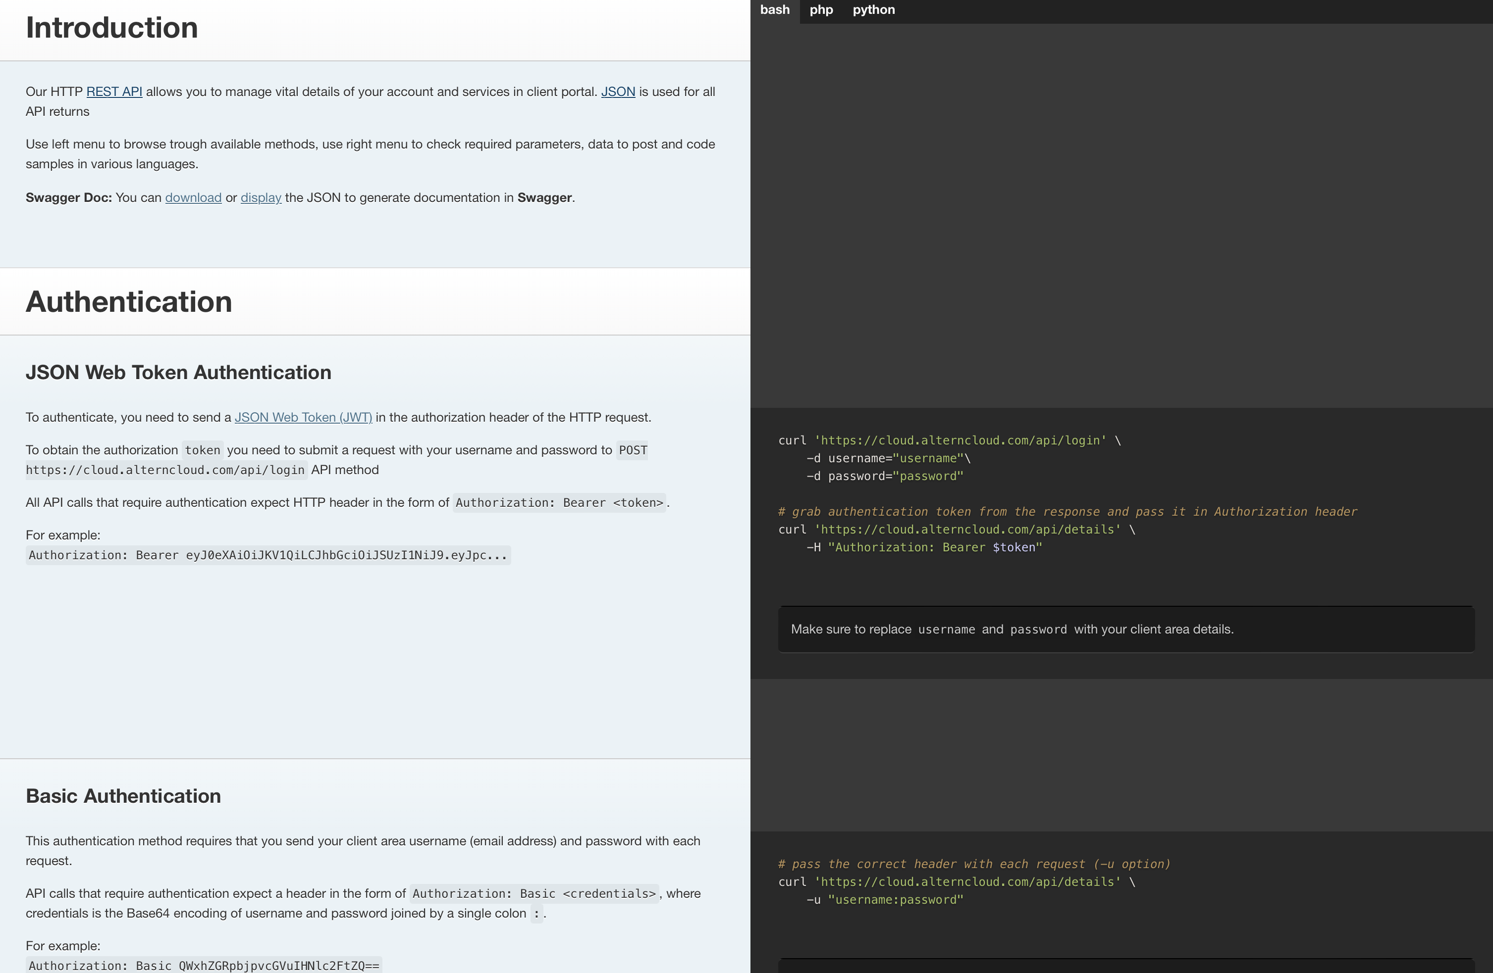1493x973 pixels.
Task: Click the Authentication section heading
Action: (x=129, y=302)
